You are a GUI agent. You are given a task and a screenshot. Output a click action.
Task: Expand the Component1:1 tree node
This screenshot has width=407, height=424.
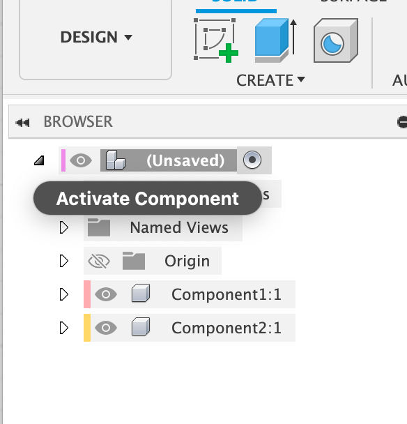click(64, 294)
